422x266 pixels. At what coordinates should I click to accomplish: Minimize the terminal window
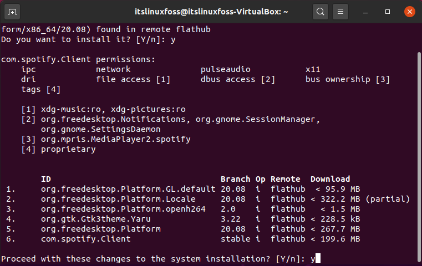tap(365, 12)
